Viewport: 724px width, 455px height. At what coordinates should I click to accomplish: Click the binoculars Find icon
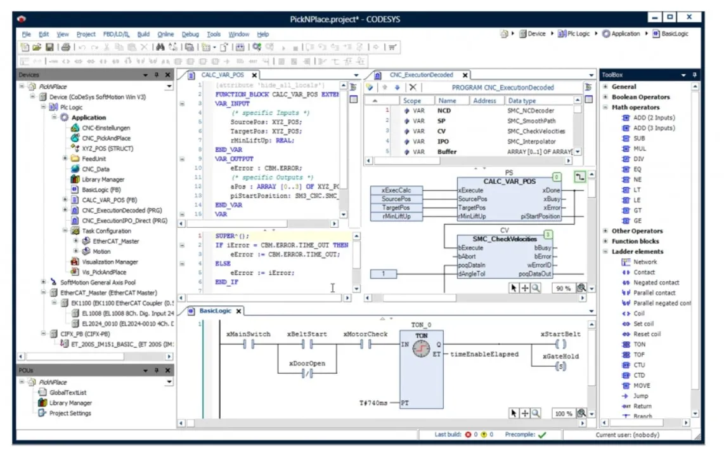[x=160, y=47]
